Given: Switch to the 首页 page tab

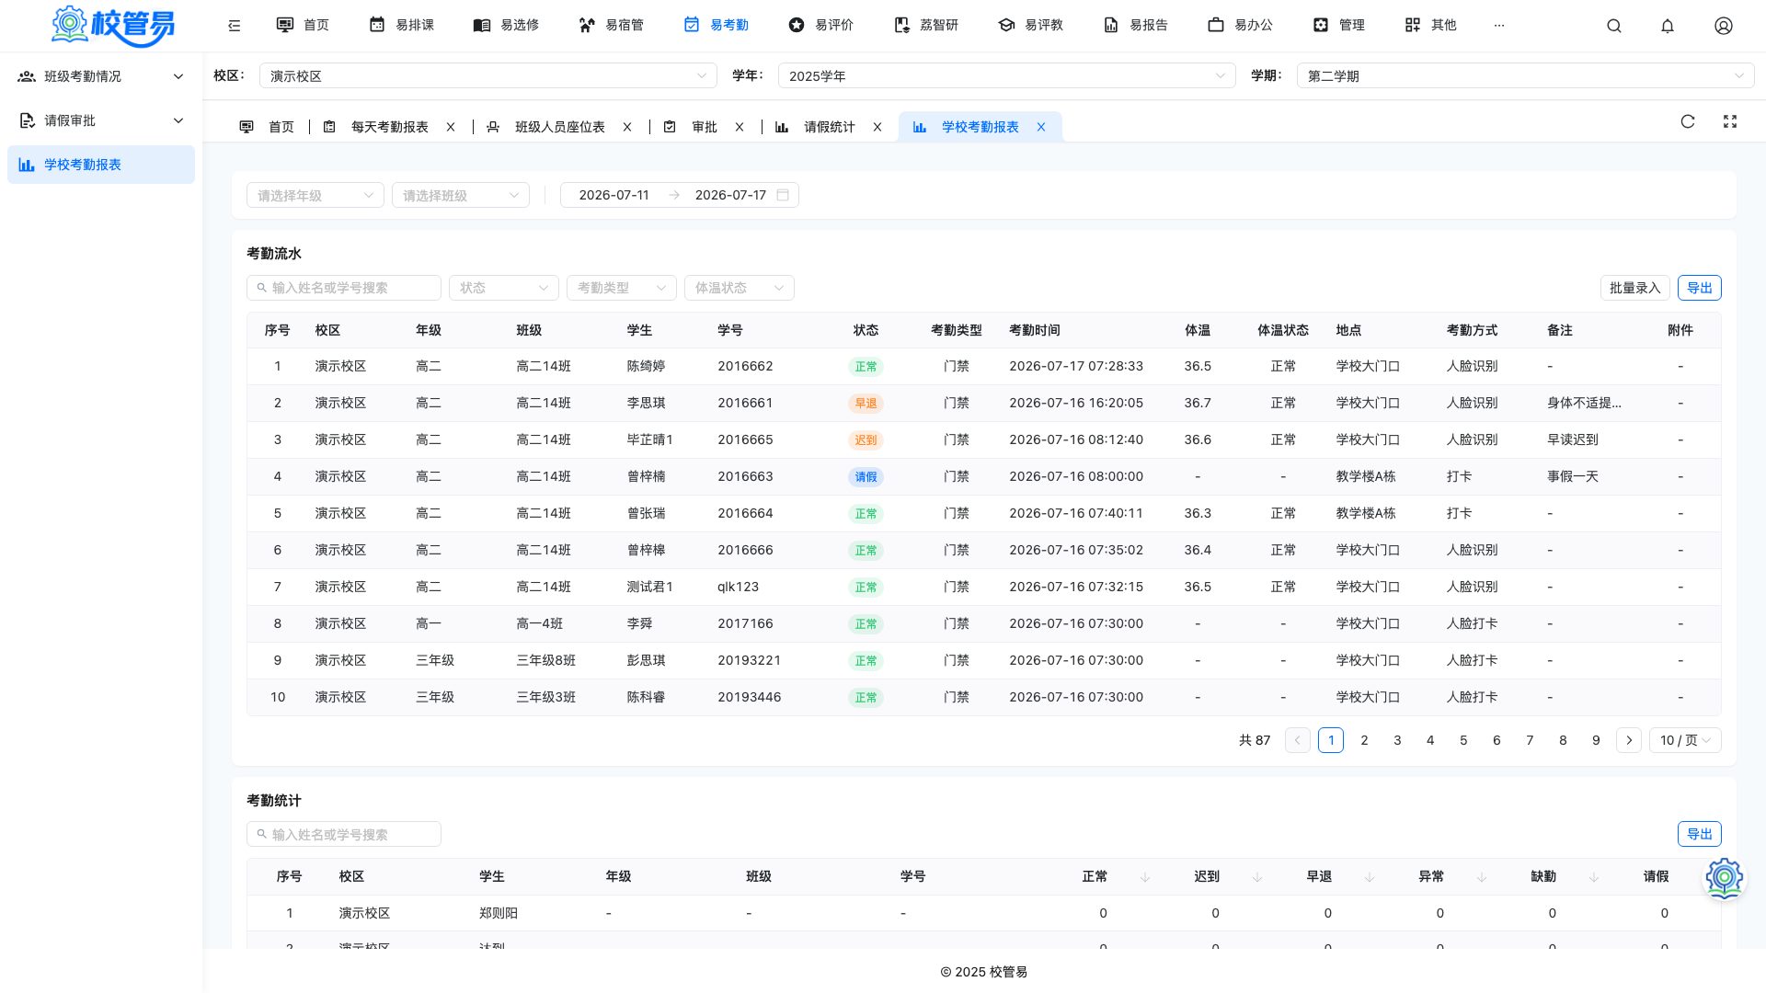Looking at the screenshot, I should [x=267, y=127].
